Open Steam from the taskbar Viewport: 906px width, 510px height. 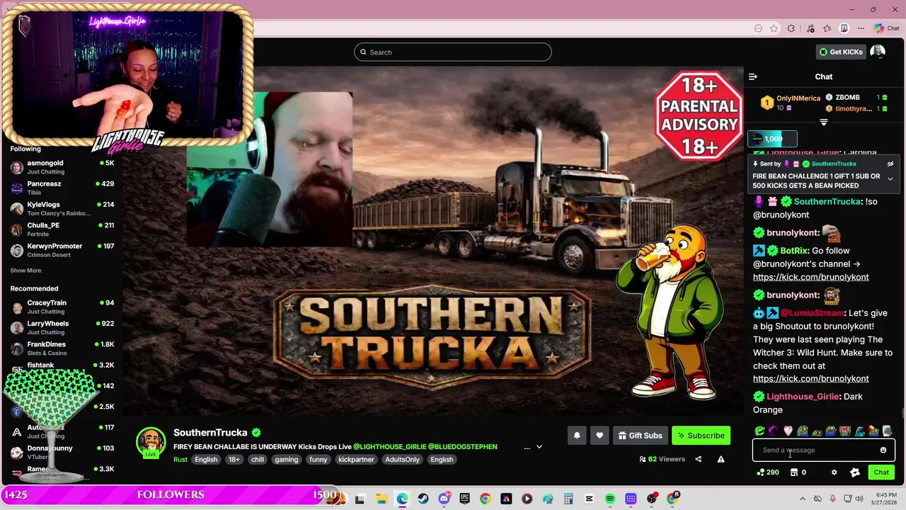pyautogui.click(x=423, y=499)
